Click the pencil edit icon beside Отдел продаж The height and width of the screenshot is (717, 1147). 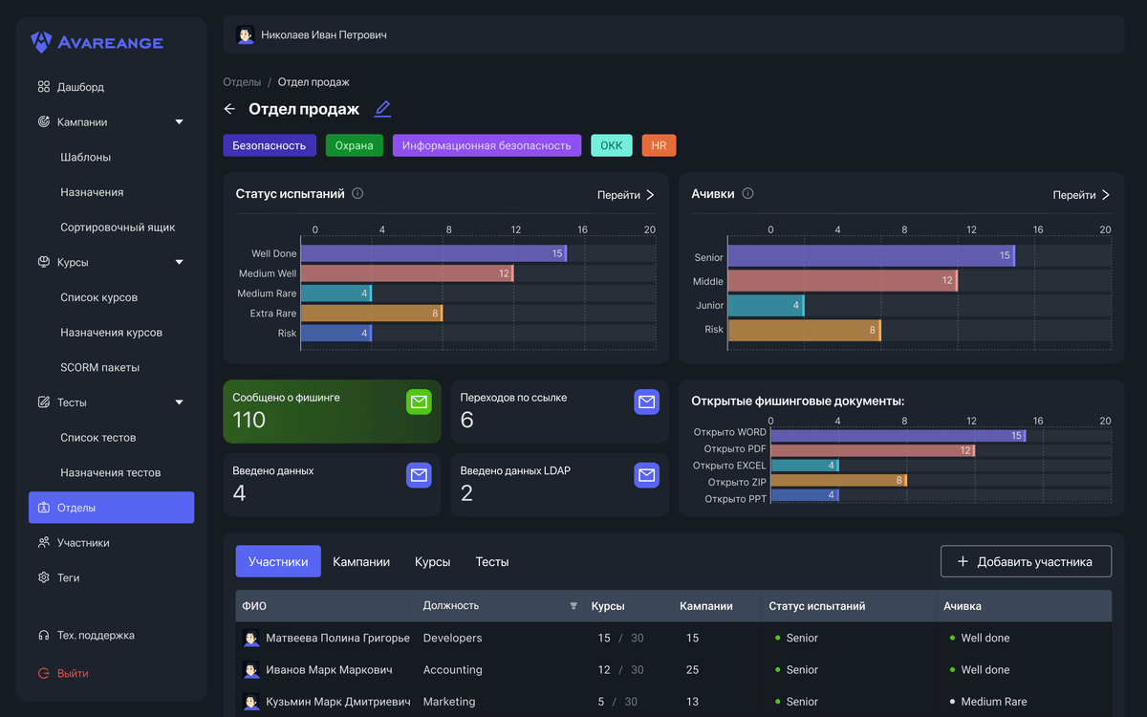pyautogui.click(x=382, y=109)
